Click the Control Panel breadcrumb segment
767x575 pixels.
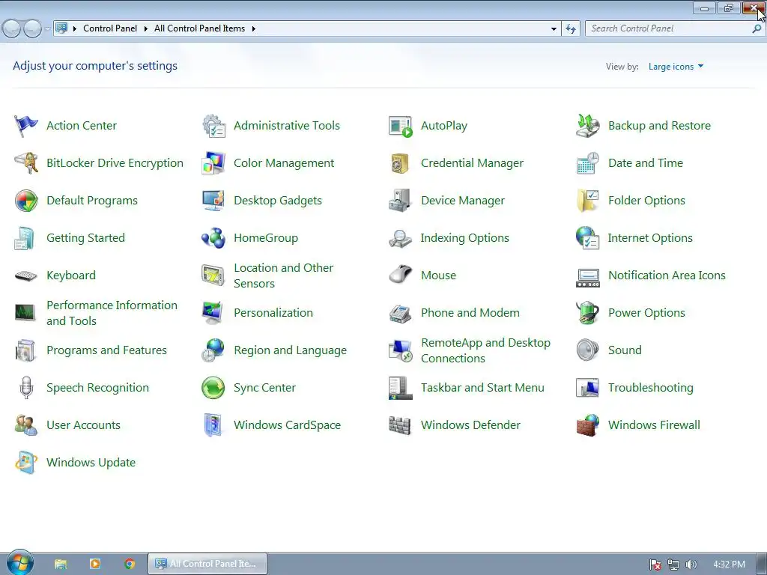(x=110, y=28)
